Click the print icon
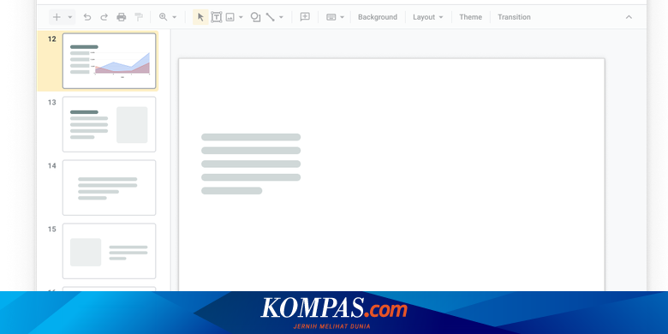This screenshot has height=334, width=668. coord(122,17)
